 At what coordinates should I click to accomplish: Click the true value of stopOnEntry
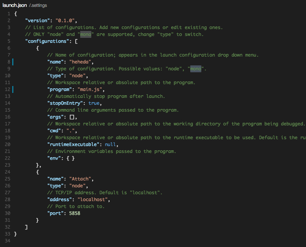click(94, 103)
